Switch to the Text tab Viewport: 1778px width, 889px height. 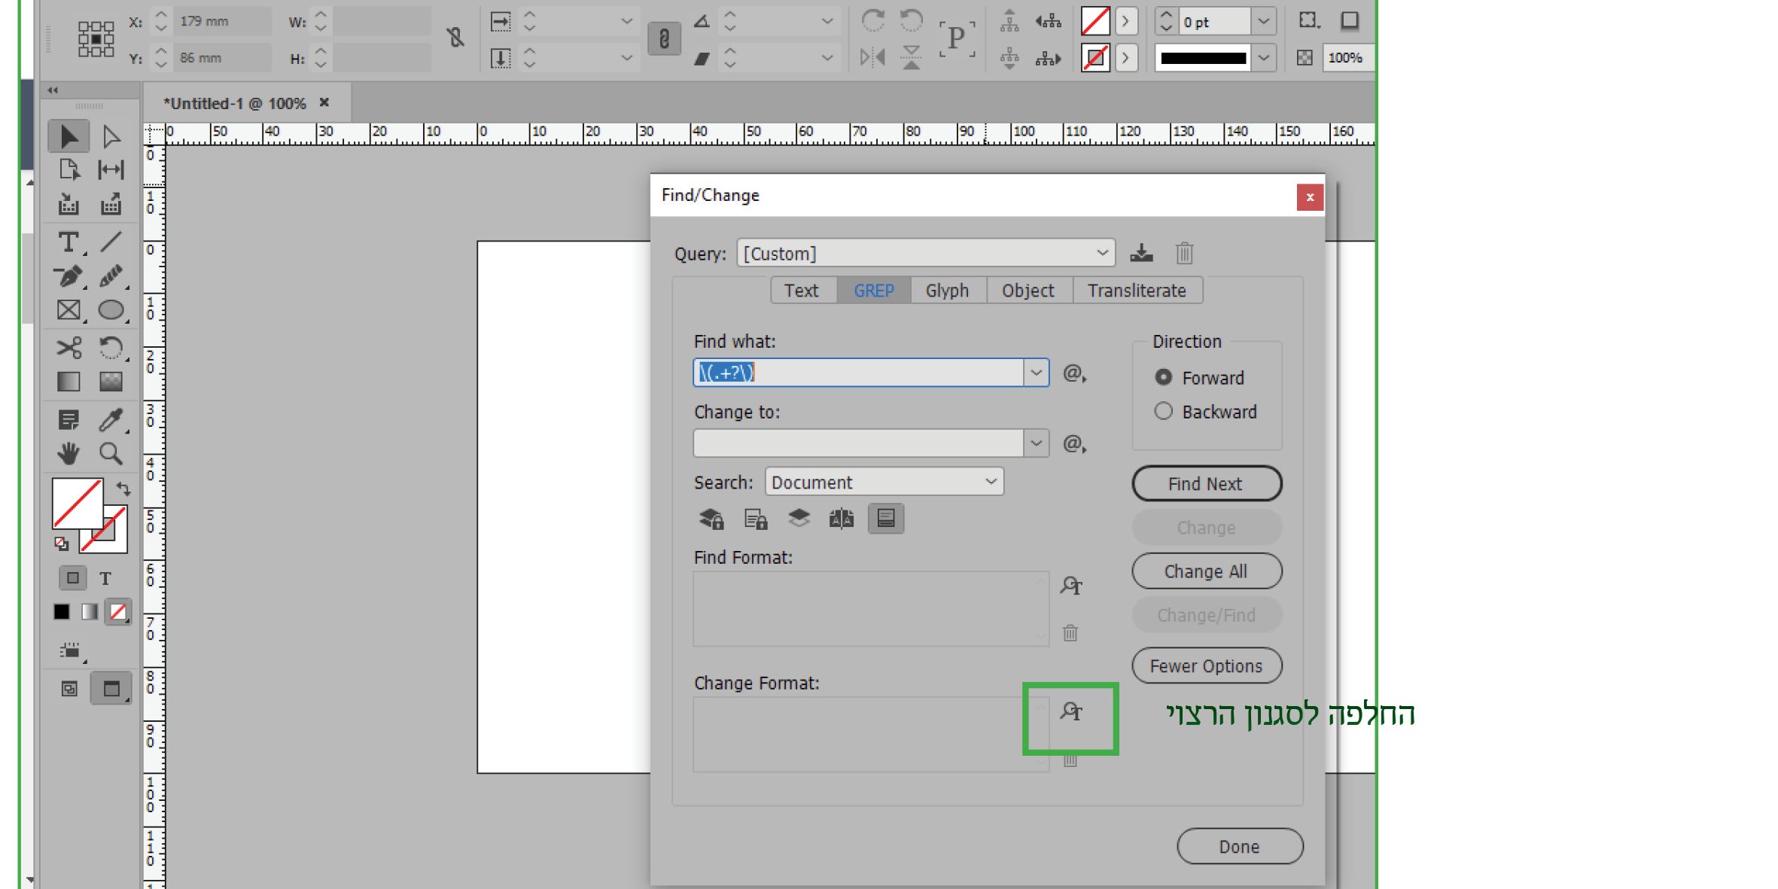point(801,291)
